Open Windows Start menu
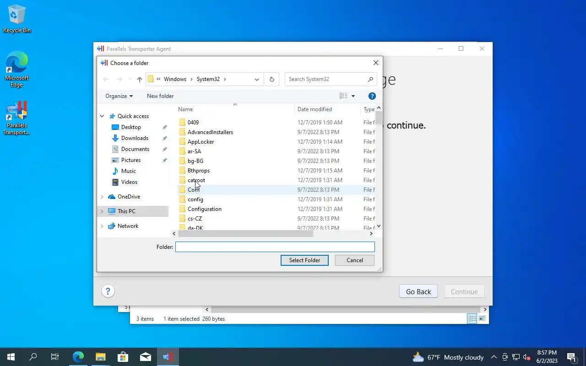Image resolution: width=586 pixels, height=366 pixels. tap(11, 357)
